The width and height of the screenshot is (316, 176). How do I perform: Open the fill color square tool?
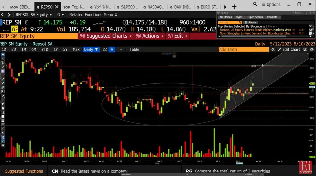(3, 117)
